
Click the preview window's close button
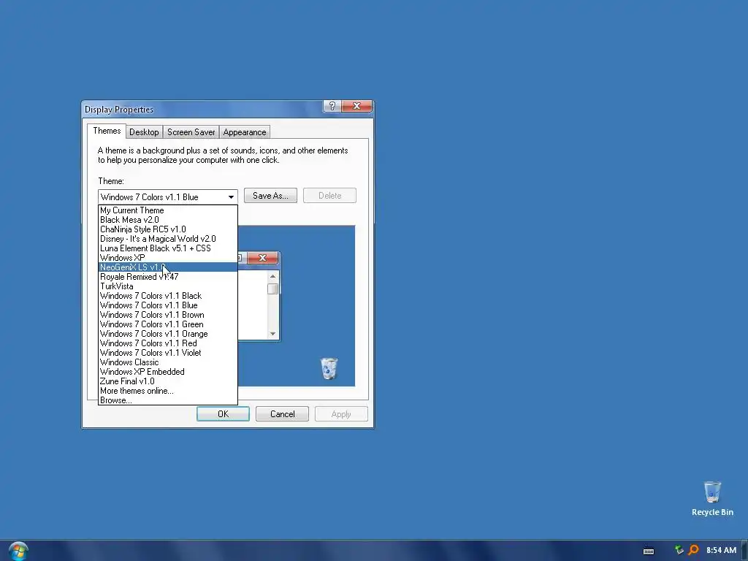pos(262,258)
